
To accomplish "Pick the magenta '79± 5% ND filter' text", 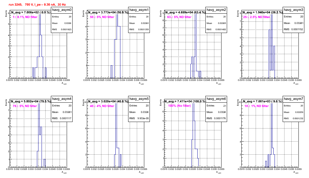I will pyautogui.click(x=25, y=106).
